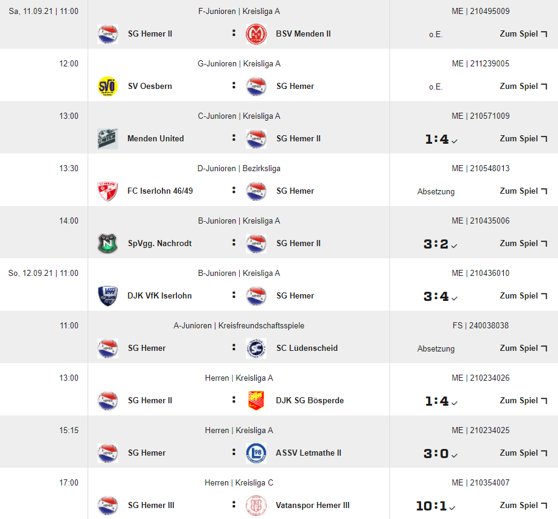Expand the 10:1 score details

pyautogui.click(x=436, y=506)
